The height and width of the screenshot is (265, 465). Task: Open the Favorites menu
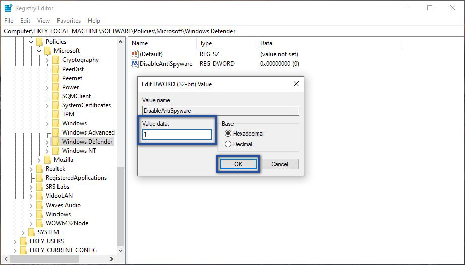69,21
